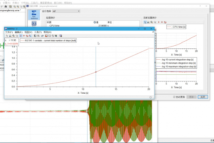Click the bar chart icon below Run statistics
Screen dimensions: 214x143
[x=34, y=23]
